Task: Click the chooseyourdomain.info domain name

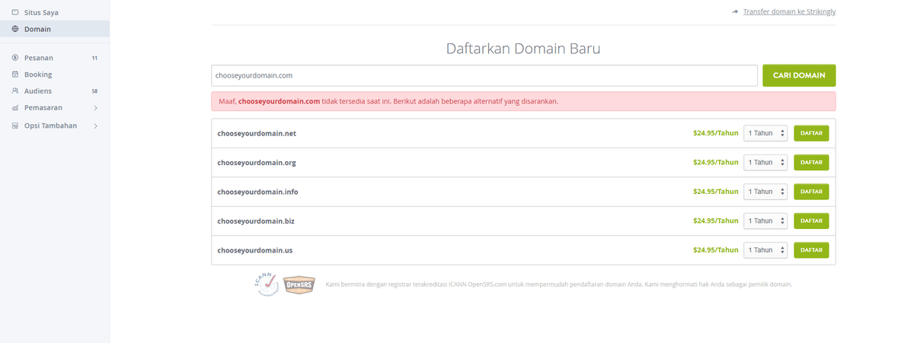Action: [x=257, y=192]
